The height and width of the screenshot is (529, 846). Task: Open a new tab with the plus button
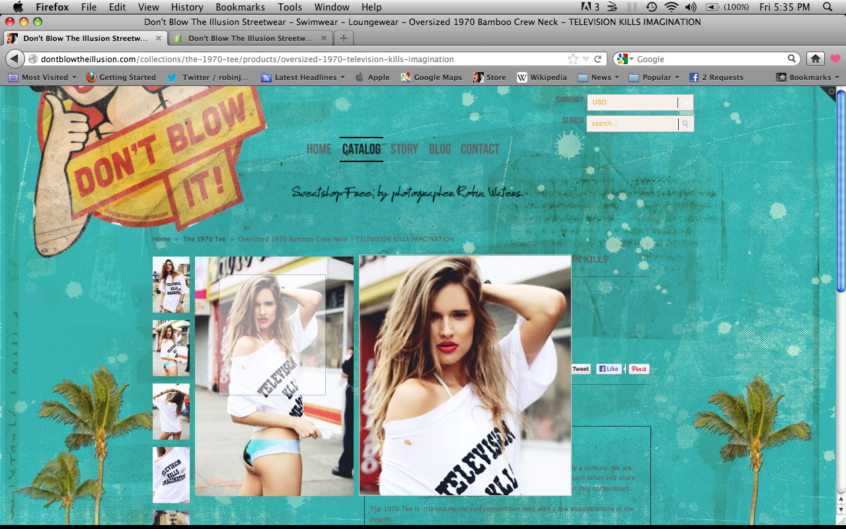343,38
